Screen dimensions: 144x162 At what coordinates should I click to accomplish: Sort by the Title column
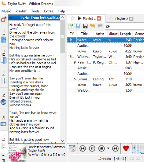(x=84, y=34)
